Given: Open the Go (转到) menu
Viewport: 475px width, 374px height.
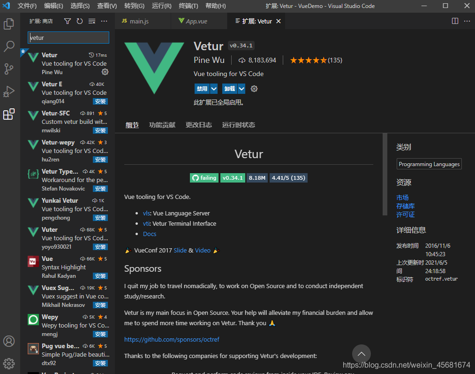Looking at the screenshot, I should (x=134, y=6).
